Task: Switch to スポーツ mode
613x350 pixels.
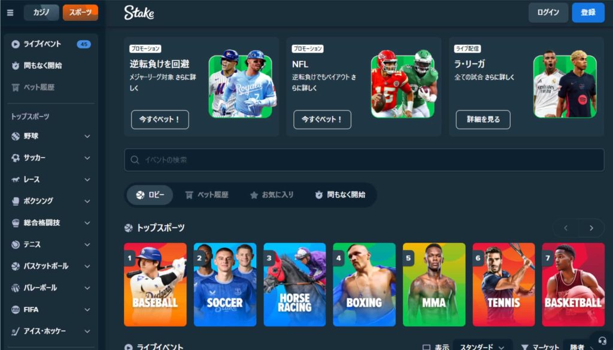Action: point(80,13)
